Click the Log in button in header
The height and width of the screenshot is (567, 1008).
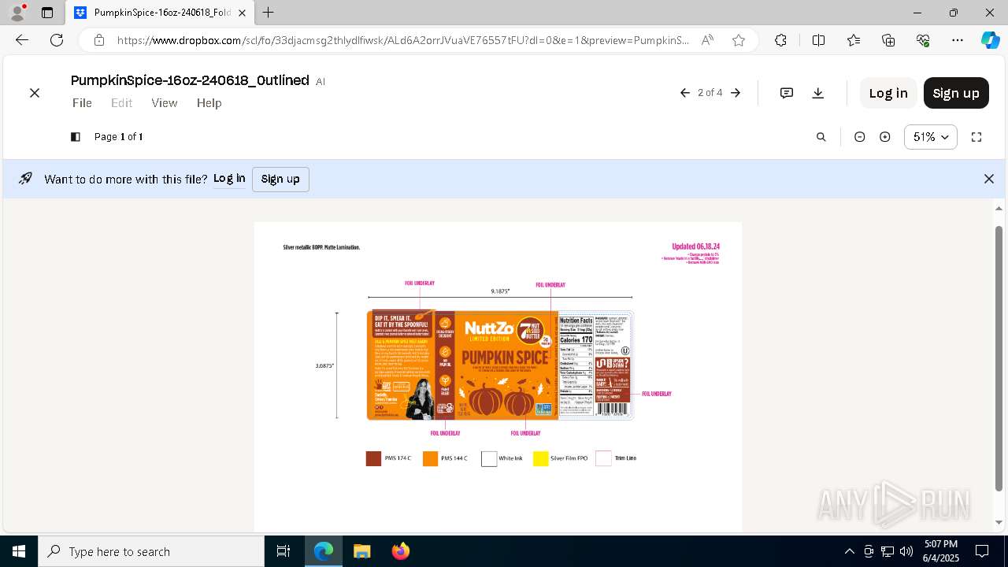coord(888,93)
